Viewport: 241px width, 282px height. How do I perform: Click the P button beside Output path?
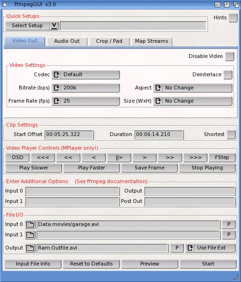coord(177,248)
